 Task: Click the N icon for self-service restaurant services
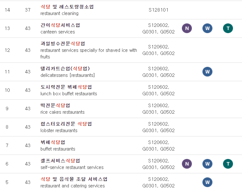click(x=187, y=164)
